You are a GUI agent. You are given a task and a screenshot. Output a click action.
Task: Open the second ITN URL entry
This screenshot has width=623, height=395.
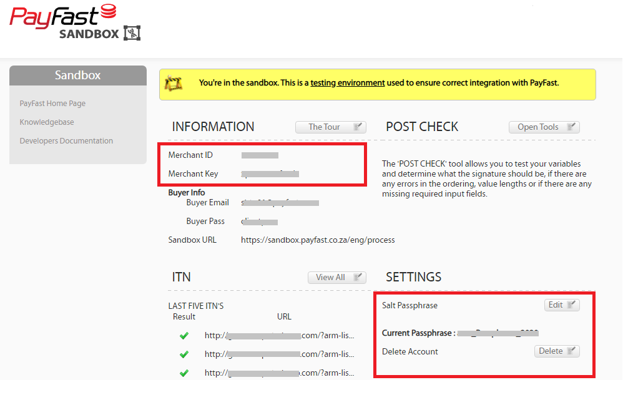click(279, 354)
